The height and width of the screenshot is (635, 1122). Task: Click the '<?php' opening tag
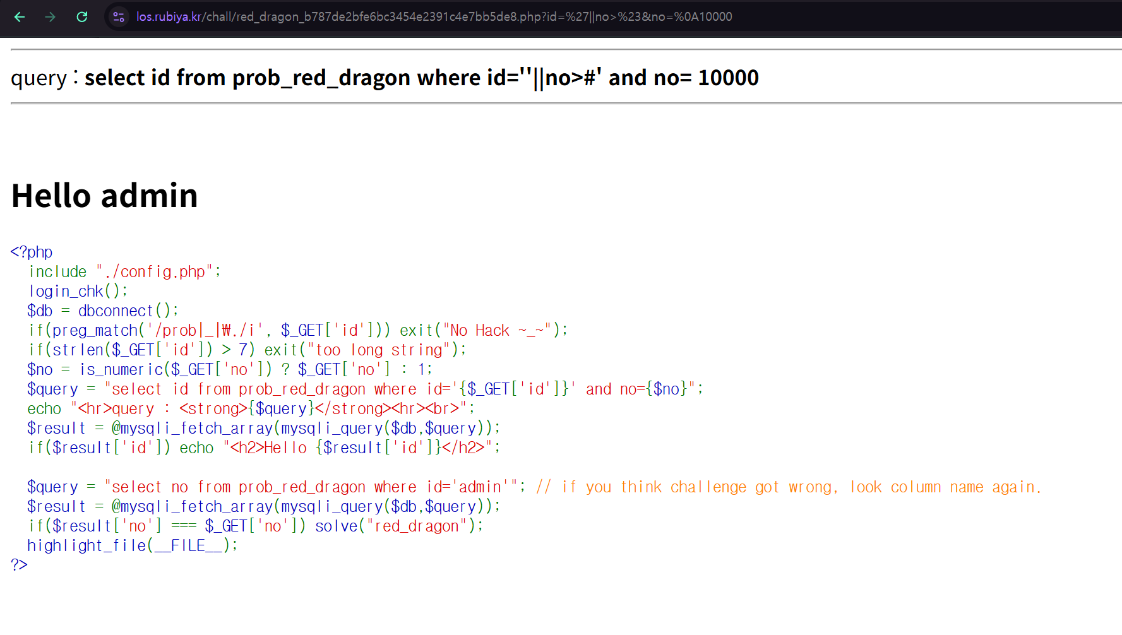tap(32, 252)
